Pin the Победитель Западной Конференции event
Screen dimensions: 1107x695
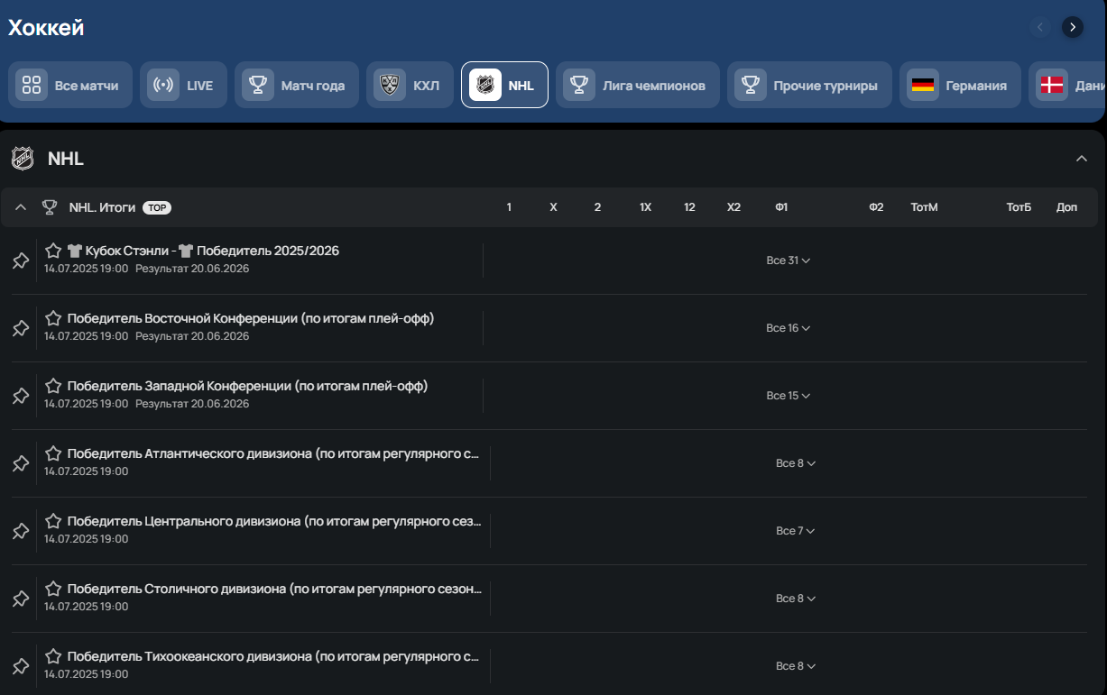20,396
